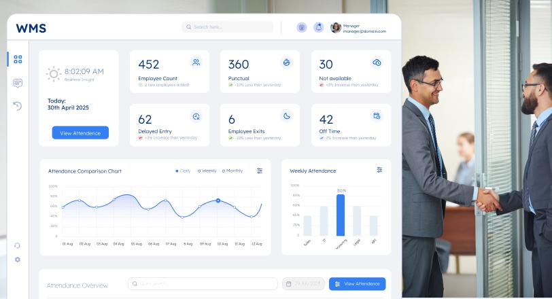Click the IT bar in Weekly Attendance

click(324, 221)
